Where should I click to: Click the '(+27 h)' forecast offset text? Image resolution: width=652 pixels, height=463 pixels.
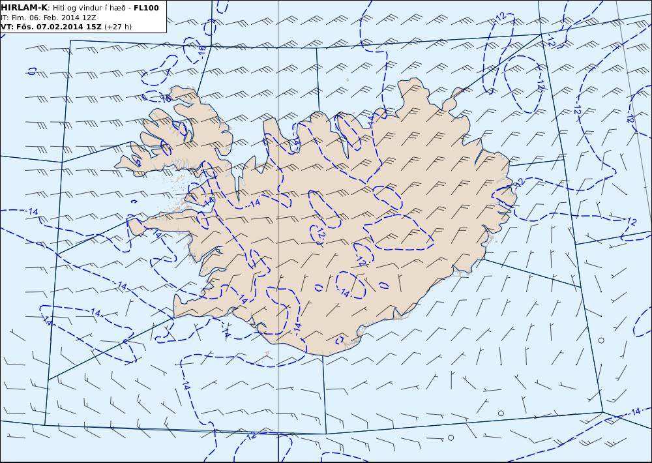pyautogui.click(x=117, y=27)
